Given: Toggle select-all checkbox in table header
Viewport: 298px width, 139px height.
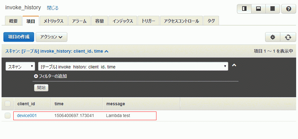Looking at the screenshot, I should [x=8, y=104].
